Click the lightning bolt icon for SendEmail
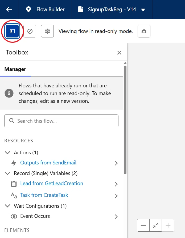The width and height of the screenshot is (185, 238). [x=14, y=163]
